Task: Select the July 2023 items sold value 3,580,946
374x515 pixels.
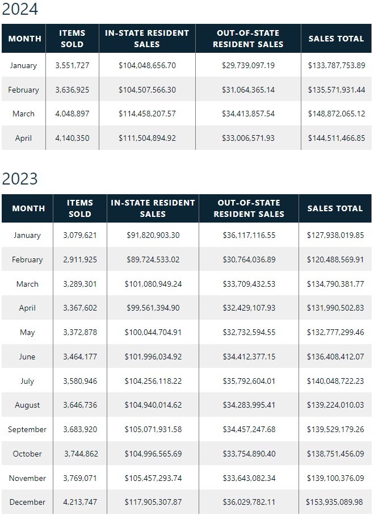Action: pyautogui.click(x=80, y=381)
